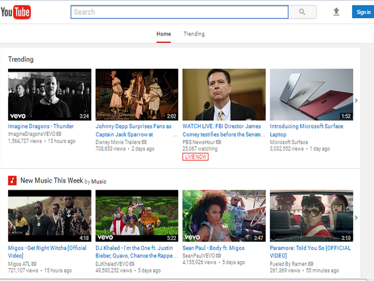Open the Microsoft Surface Laptop thumbnail
The width and height of the screenshot is (374, 281).
point(311,95)
